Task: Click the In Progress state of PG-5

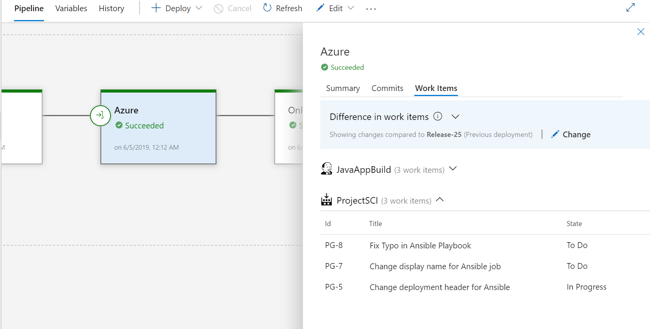Action: (587, 287)
